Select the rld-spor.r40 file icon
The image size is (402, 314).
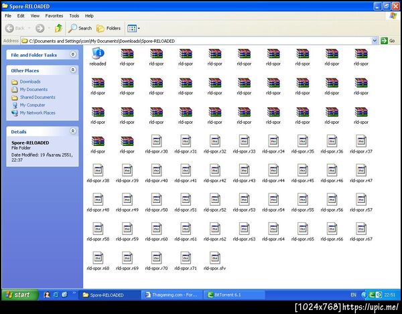tap(156, 170)
